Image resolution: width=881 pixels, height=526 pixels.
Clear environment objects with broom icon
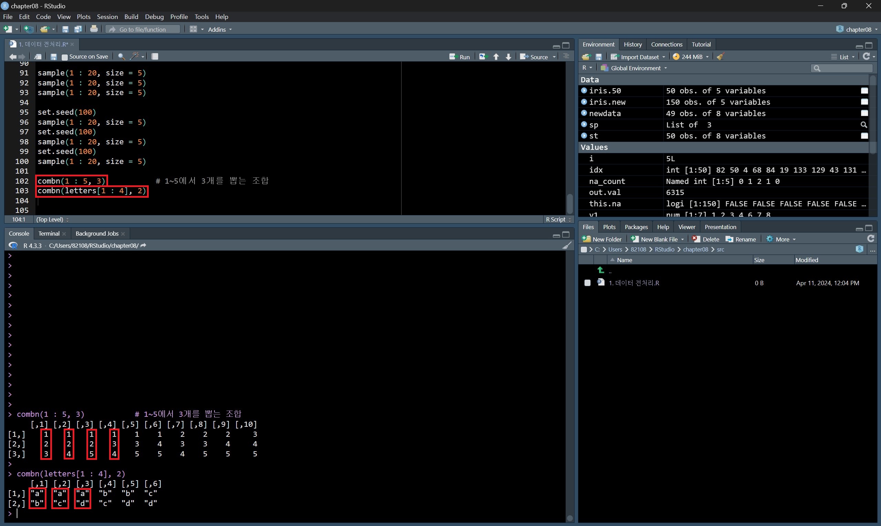coord(720,57)
